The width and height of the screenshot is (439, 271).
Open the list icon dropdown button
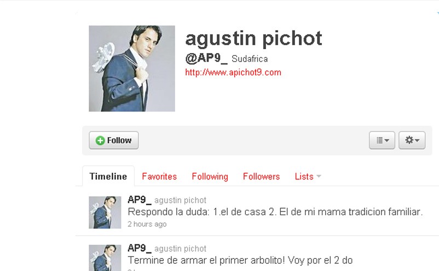click(x=382, y=140)
